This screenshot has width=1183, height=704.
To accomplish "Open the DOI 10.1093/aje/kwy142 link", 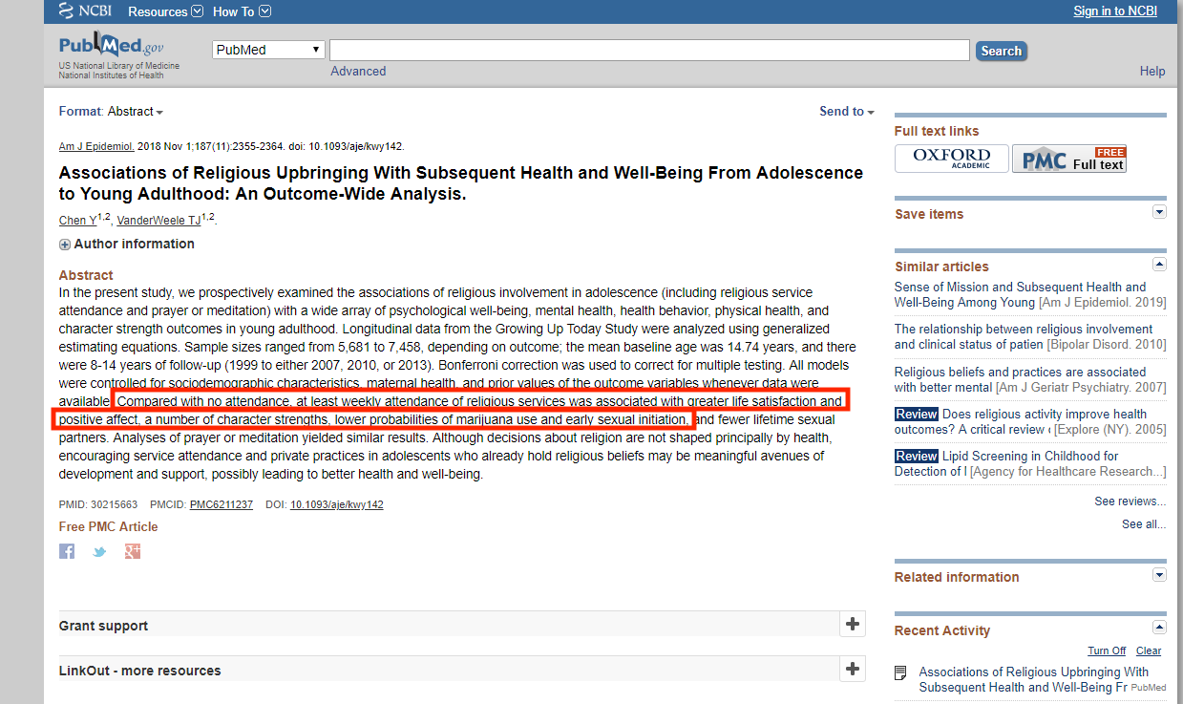I will tap(337, 504).
